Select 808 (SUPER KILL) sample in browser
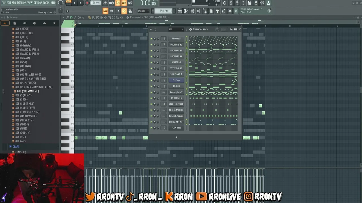Image resolution: width=362 pixels, height=203 pixels. (25, 104)
